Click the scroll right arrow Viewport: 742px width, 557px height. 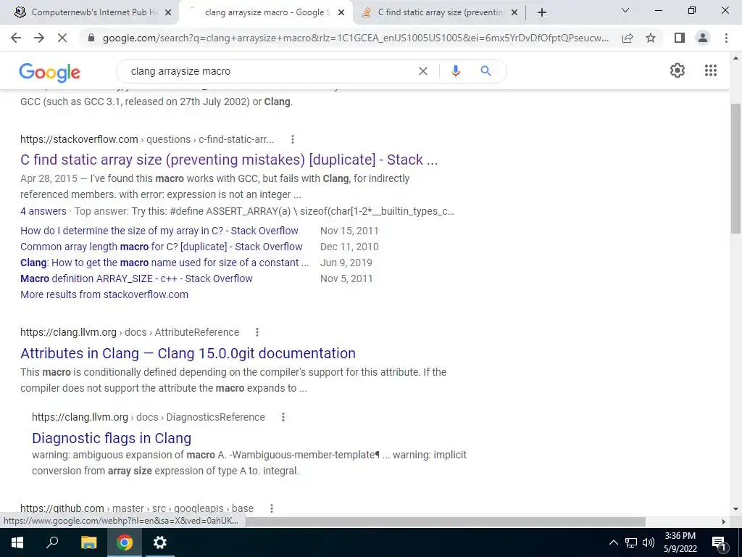click(724, 521)
